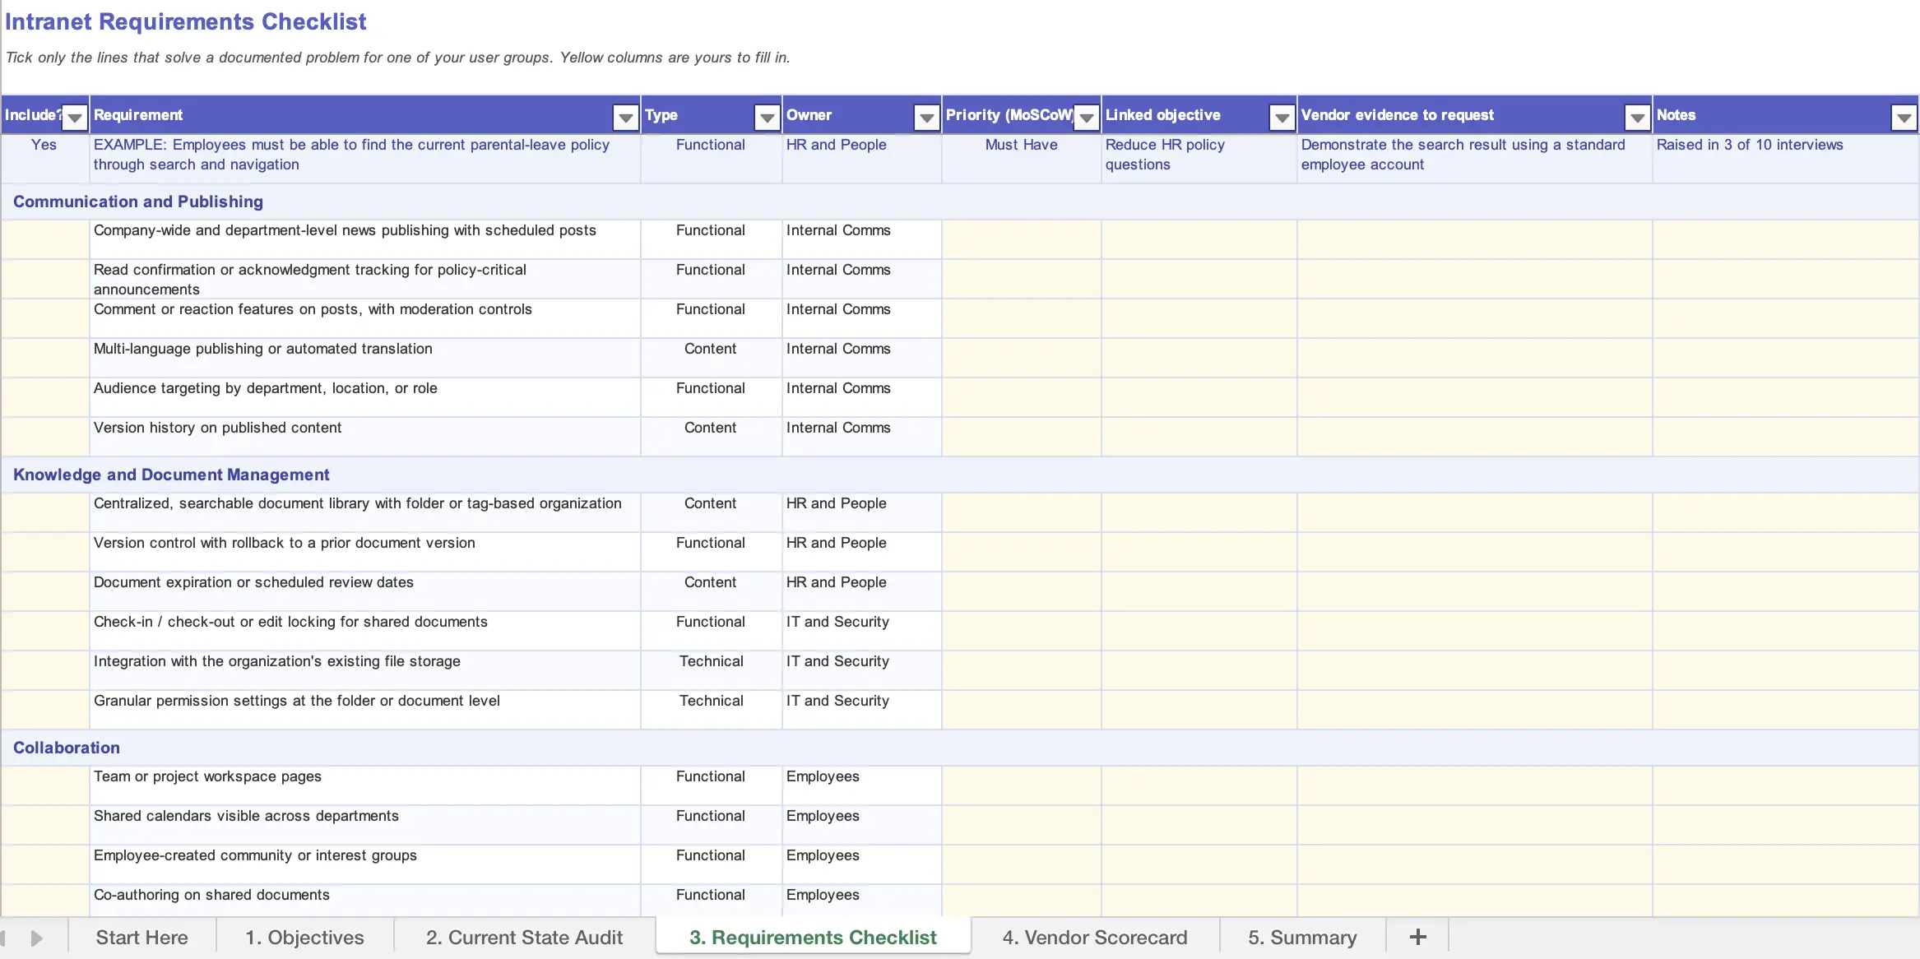This screenshot has width=1920, height=959.
Task: Select 'IT and Security' owner for Check-in row
Action: click(x=861, y=631)
